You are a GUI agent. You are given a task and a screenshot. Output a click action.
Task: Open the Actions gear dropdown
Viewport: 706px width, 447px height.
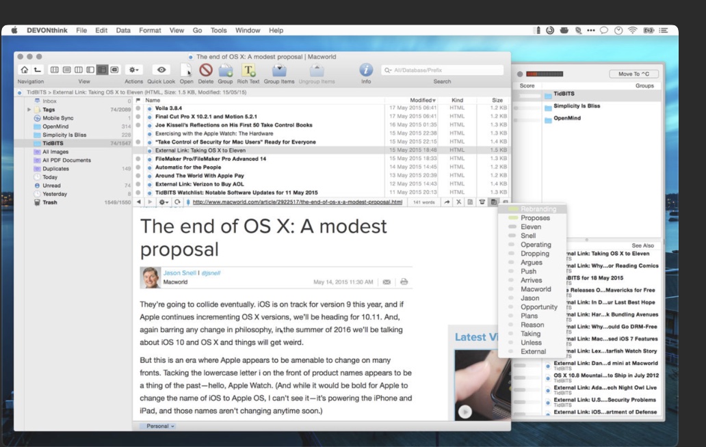click(x=134, y=70)
